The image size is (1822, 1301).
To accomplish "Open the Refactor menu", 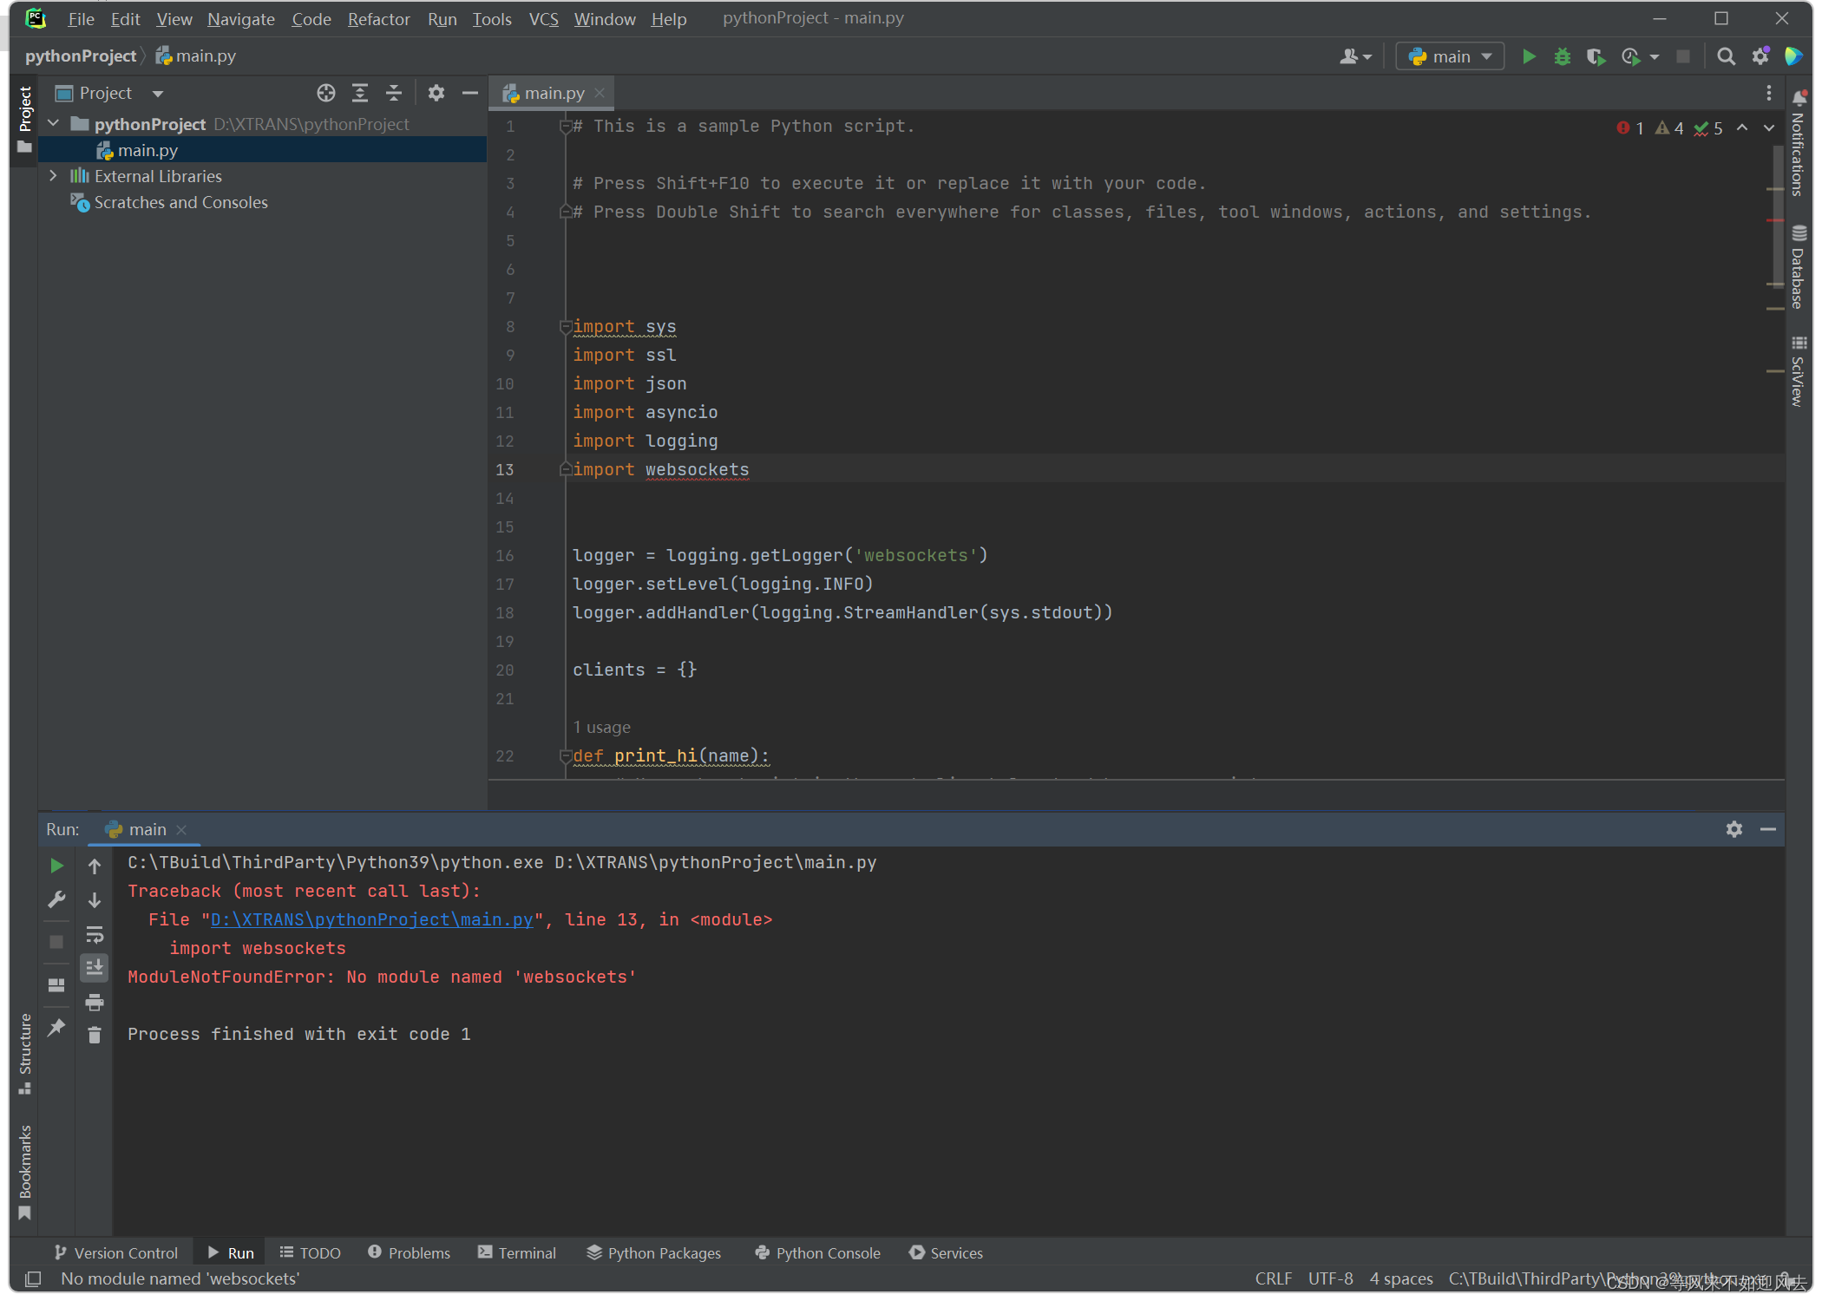I will pyautogui.click(x=378, y=19).
